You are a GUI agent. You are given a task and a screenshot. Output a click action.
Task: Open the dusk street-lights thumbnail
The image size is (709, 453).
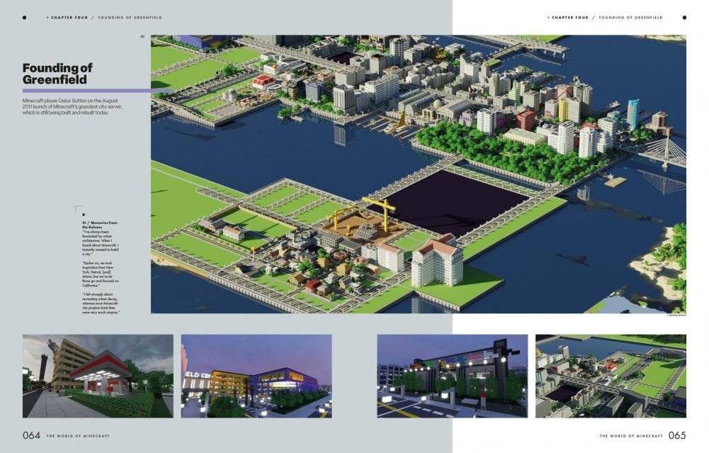coord(452,376)
